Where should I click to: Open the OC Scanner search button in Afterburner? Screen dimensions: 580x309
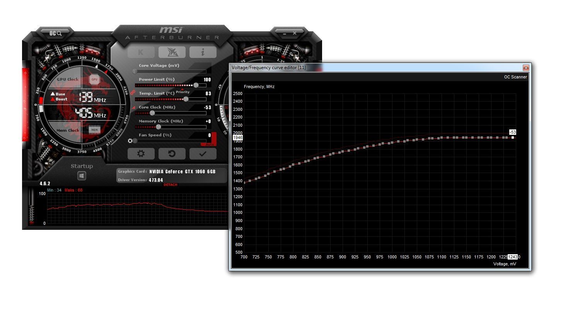pos(55,33)
